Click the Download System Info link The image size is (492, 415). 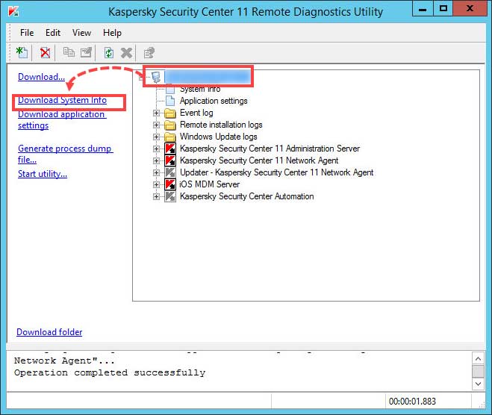[x=62, y=100]
